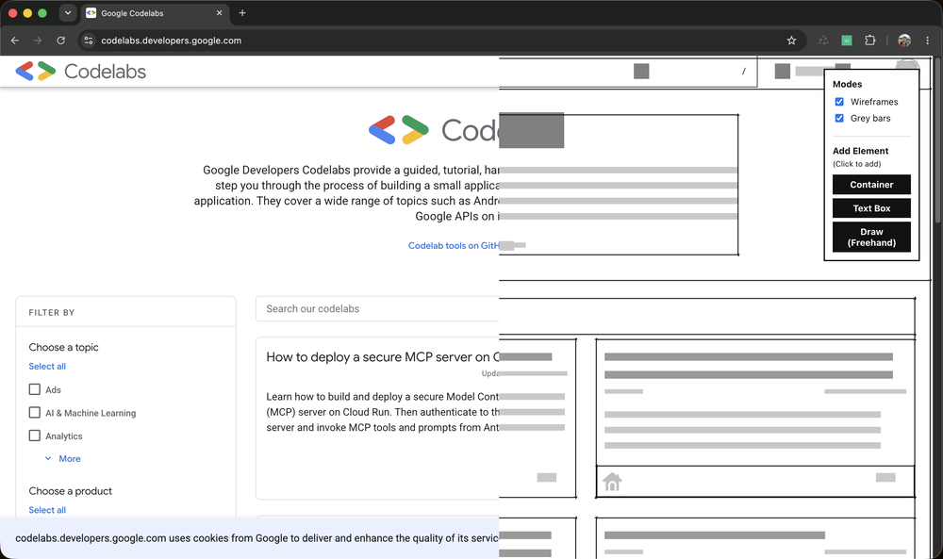Viewport: 943px width, 559px height.
Task: Click the wireframe home icon in card
Action: coord(612,482)
